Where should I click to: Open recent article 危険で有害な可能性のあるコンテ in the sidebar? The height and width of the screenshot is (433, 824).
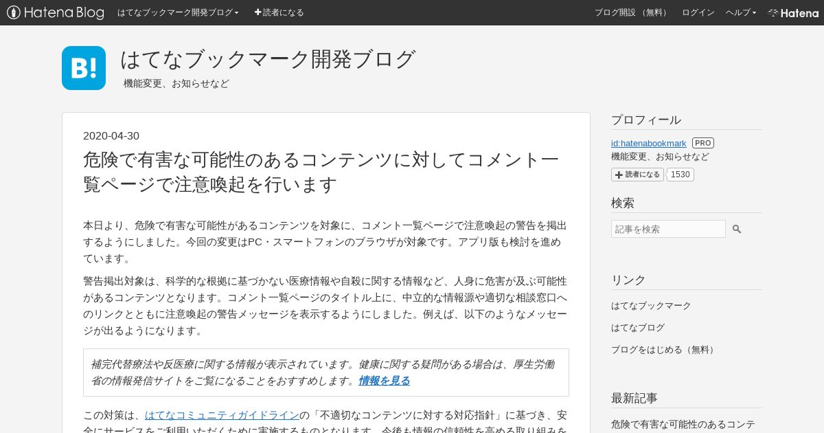point(684,425)
